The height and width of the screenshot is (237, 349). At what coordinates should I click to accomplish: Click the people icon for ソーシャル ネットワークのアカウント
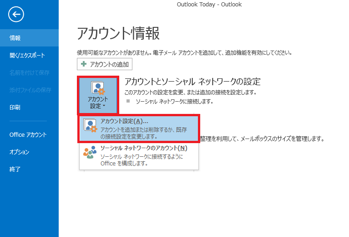[90, 153]
